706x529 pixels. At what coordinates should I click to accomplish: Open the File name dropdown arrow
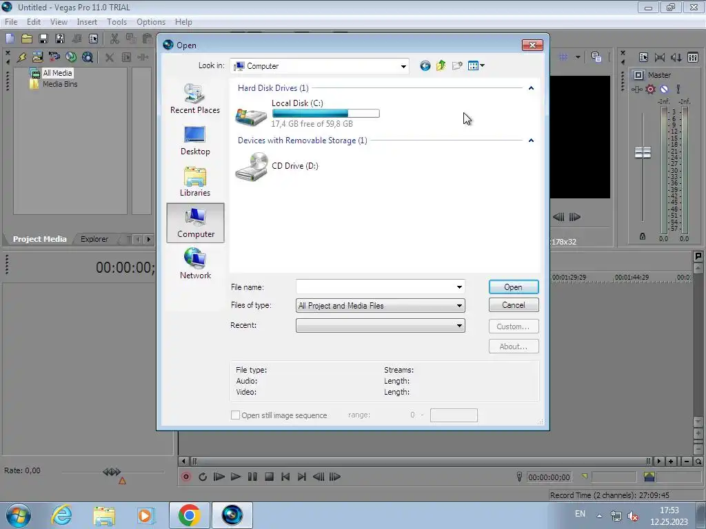point(459,287)
